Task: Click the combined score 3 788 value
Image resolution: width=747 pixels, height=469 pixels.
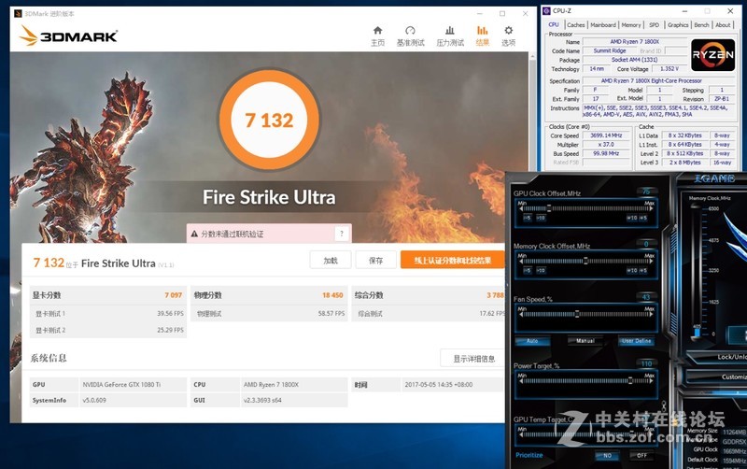Action: [495, 295]
